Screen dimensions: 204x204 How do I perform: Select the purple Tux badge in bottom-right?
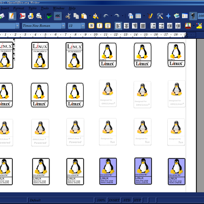pos(176,171)
